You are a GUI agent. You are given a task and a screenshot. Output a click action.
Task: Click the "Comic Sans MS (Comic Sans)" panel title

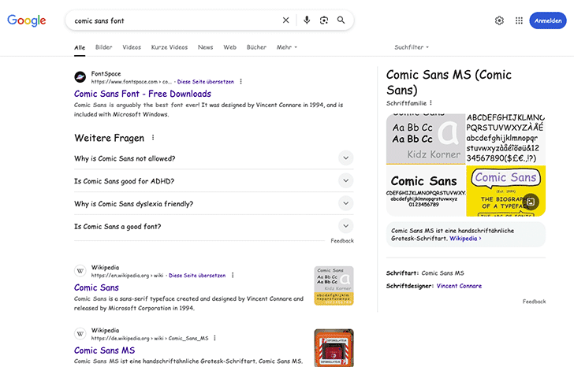click(449, 82)
